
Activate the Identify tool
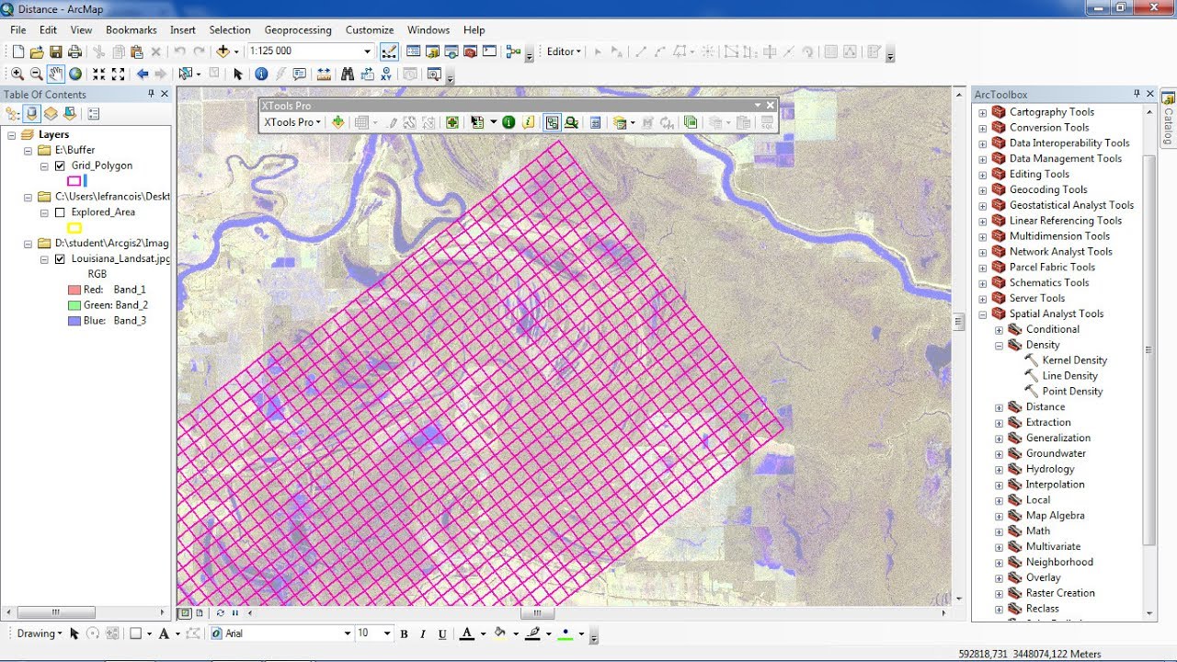pos(261,74)
